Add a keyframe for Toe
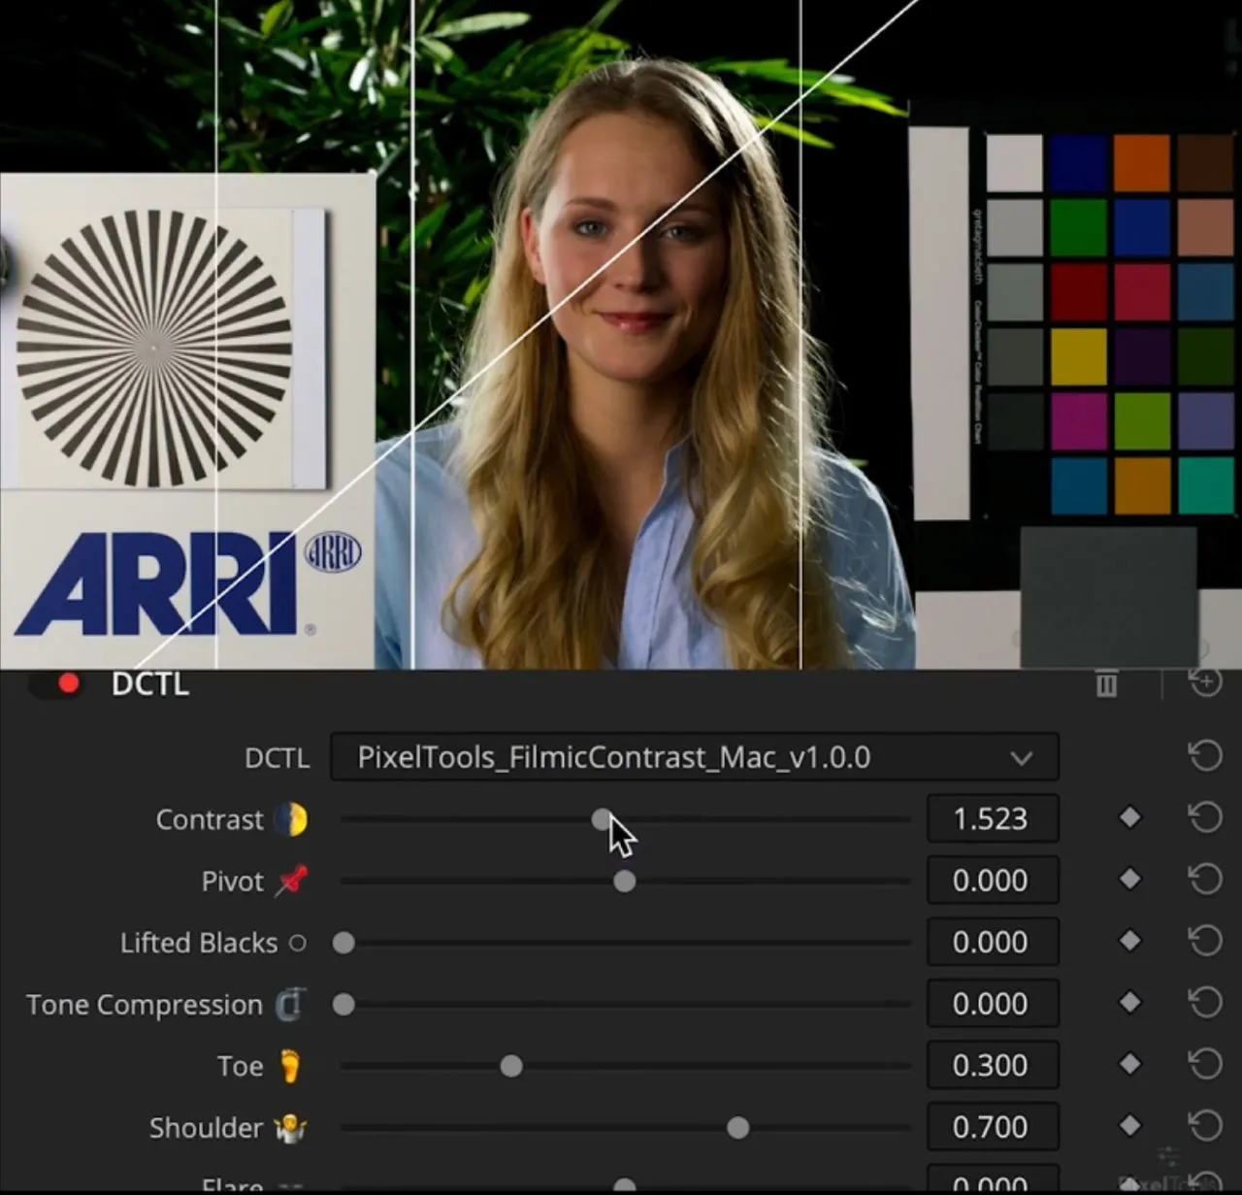1242x1195 pixels. (1129, 1064)
